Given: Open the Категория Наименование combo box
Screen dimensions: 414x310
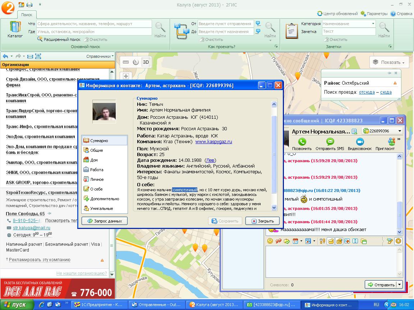Looking at the screenshot, I should pos(349,24).
